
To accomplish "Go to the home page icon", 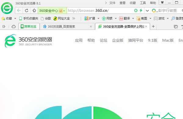I will (x=34, y=11).
